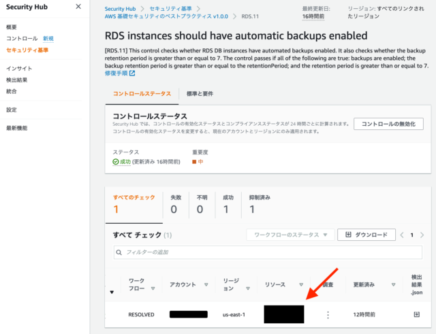Open コントロール in the sidebar

22,39
